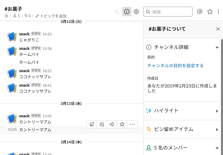The height and width of the screenshot is (155, 223).
Task: Click the 3月14日 (木) date divider
Action: (x=71, y=142)
